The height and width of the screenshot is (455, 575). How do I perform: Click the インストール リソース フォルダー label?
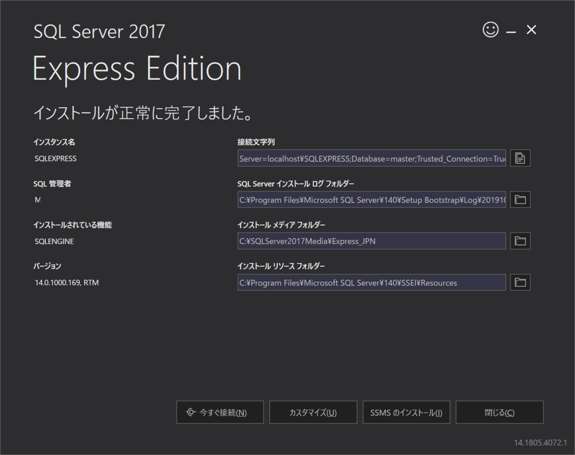(x=281, y=266)
